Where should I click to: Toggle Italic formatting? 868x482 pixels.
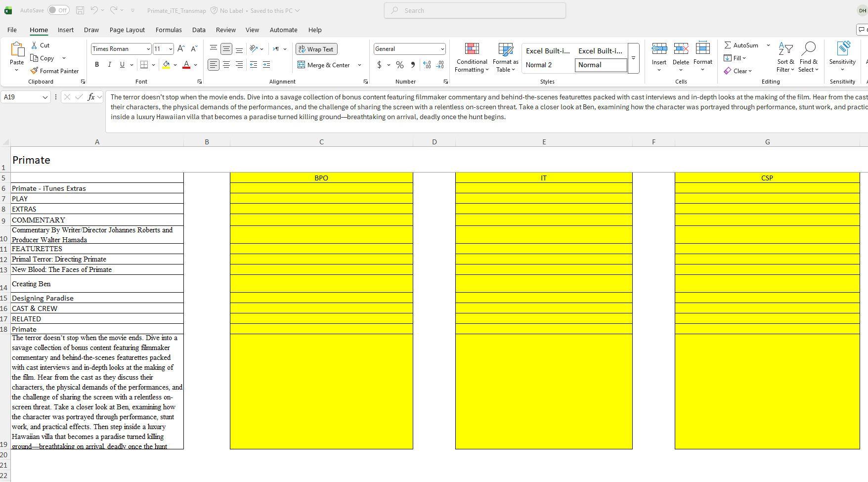click(x=110, y=65)
